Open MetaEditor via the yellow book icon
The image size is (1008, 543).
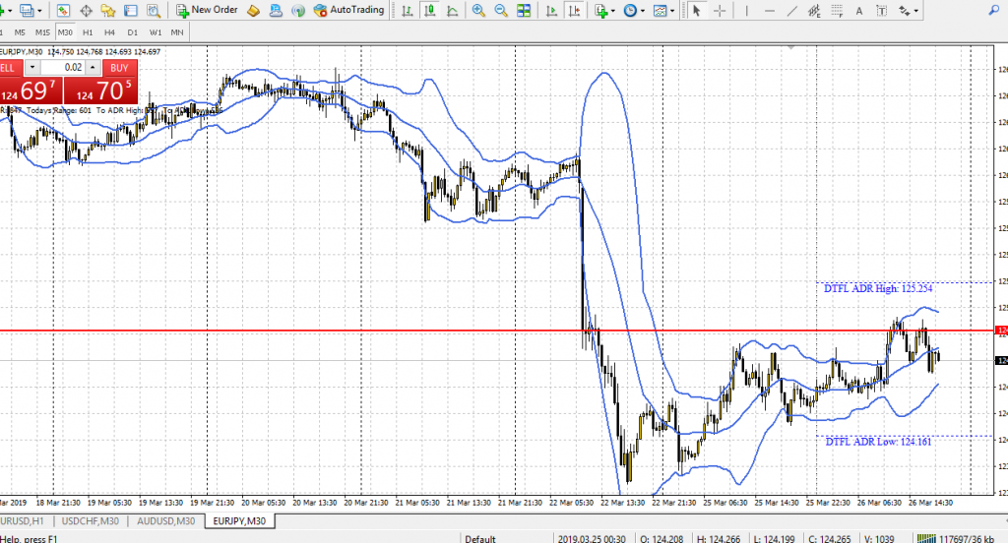(x=253, y=10)
